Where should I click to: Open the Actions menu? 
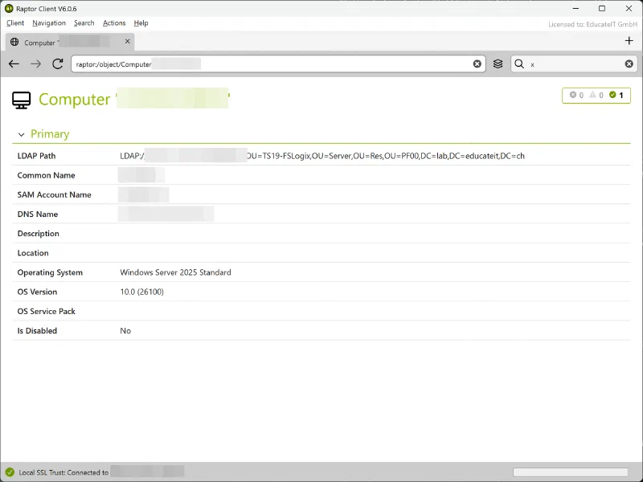[114, 23]
